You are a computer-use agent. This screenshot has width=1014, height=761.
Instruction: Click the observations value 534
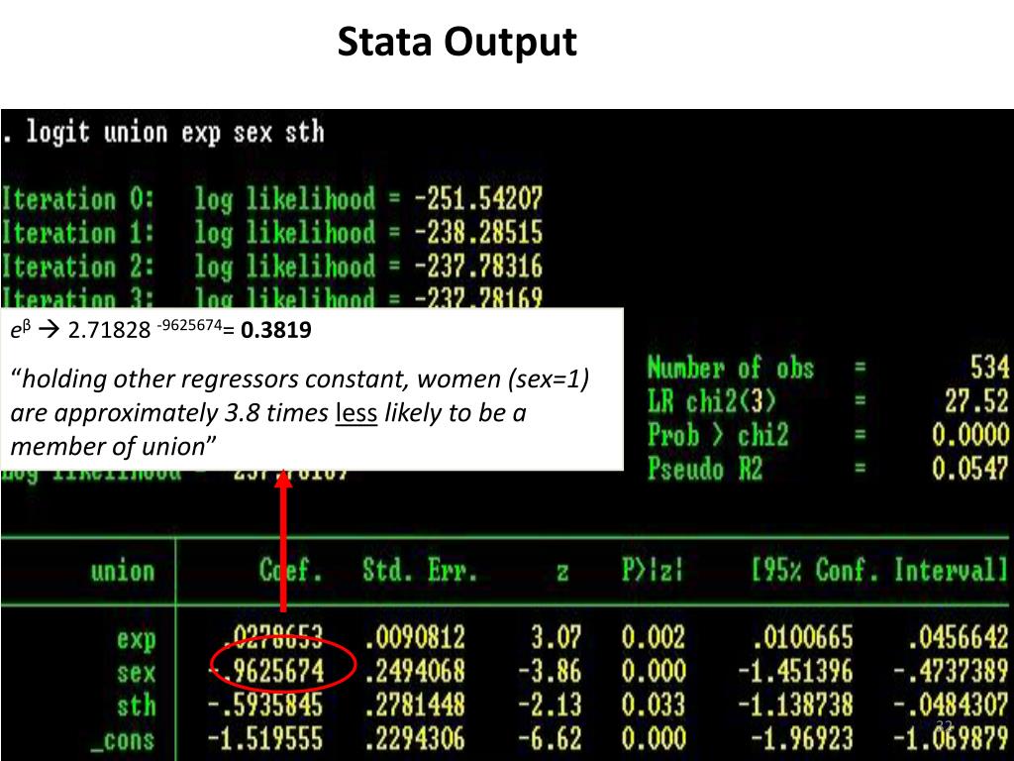tap(989, 368)
